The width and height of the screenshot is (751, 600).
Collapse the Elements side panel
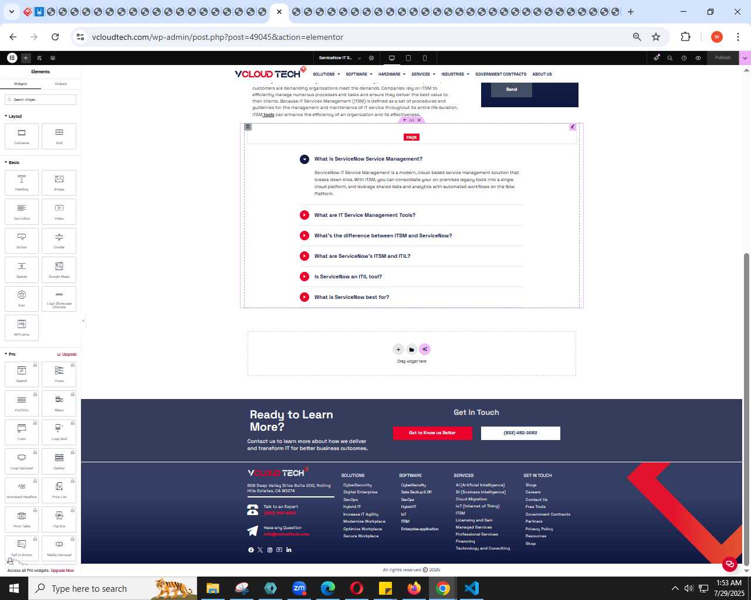point(83,321)
